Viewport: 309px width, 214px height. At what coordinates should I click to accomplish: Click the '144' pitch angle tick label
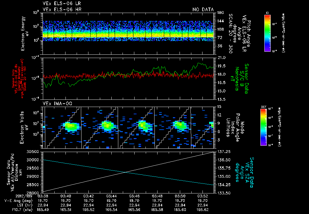(x=221, y=21)
